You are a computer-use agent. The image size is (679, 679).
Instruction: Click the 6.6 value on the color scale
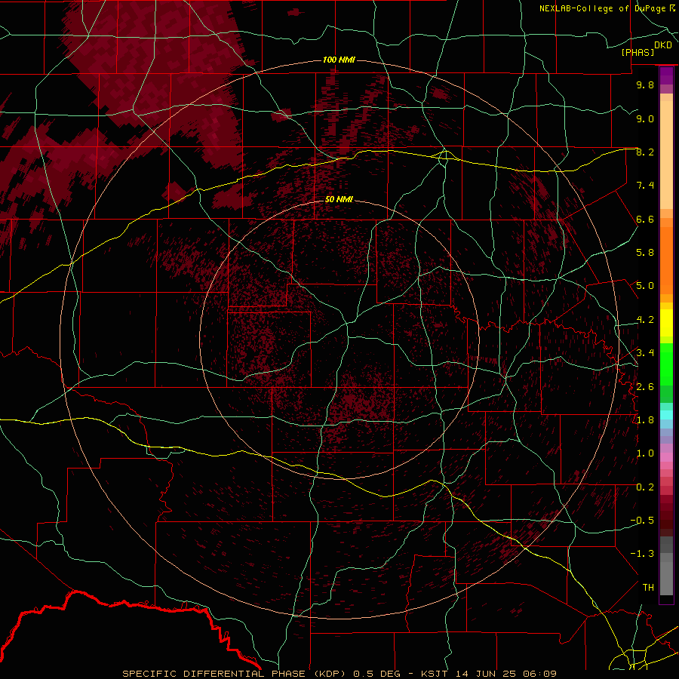(x=645, y=219)
